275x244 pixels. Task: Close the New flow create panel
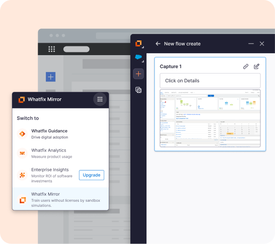(x=262, y=44)
